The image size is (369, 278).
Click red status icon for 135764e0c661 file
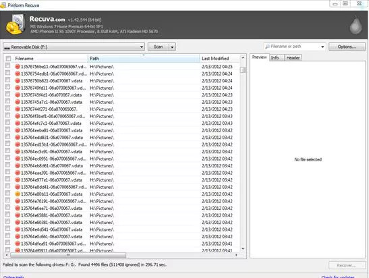tap(18, 236)
